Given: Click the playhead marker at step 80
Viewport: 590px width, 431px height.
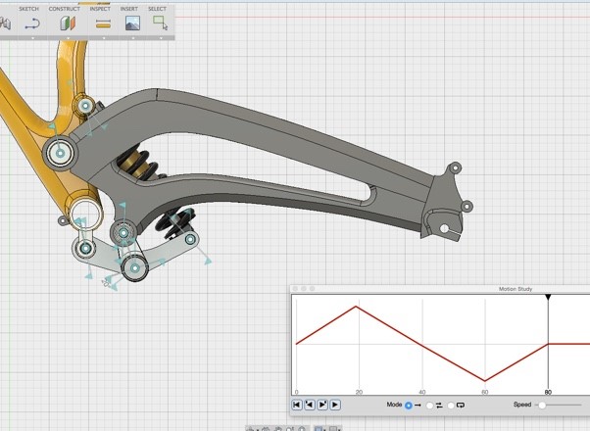Looking at the screenshot, I should coord(548,298).
